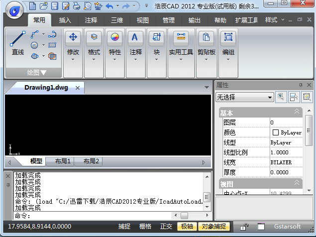Open print preview from the quick toolbar
The height and width of the screenshot is (237, 316).
point(88,6)
